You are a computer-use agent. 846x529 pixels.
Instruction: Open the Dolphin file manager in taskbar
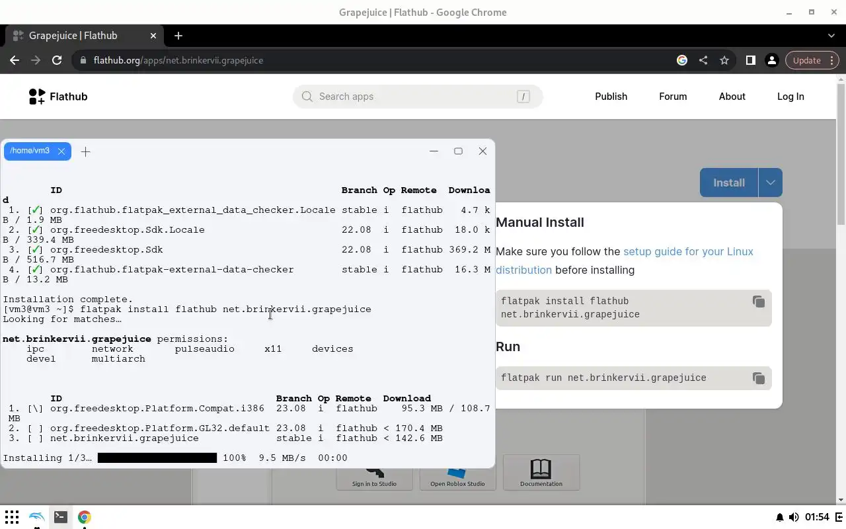[37, 517]
